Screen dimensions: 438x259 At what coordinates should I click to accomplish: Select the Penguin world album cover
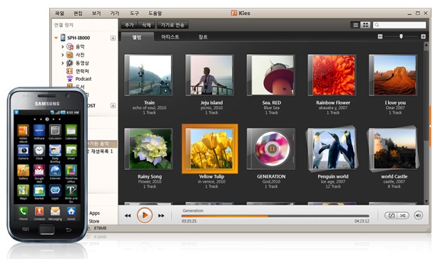click(x=332, y=149)
